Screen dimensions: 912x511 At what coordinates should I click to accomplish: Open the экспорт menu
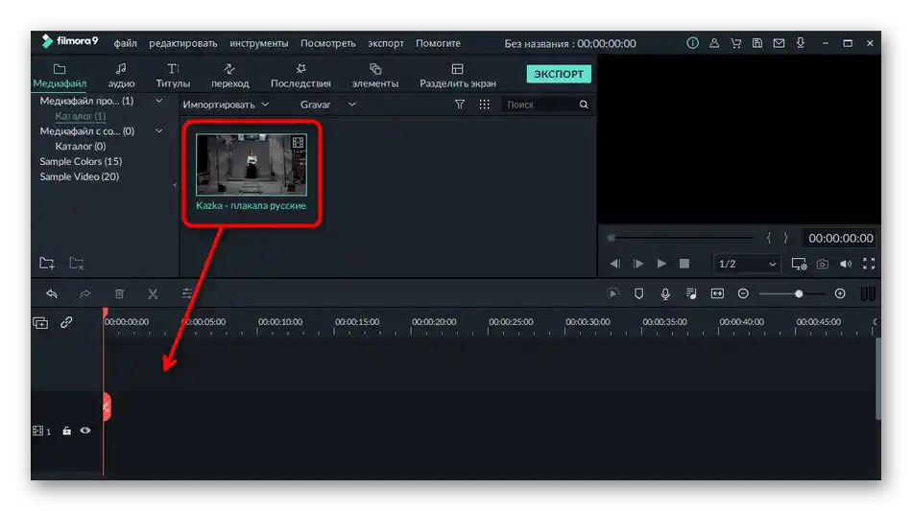(386, 43)
